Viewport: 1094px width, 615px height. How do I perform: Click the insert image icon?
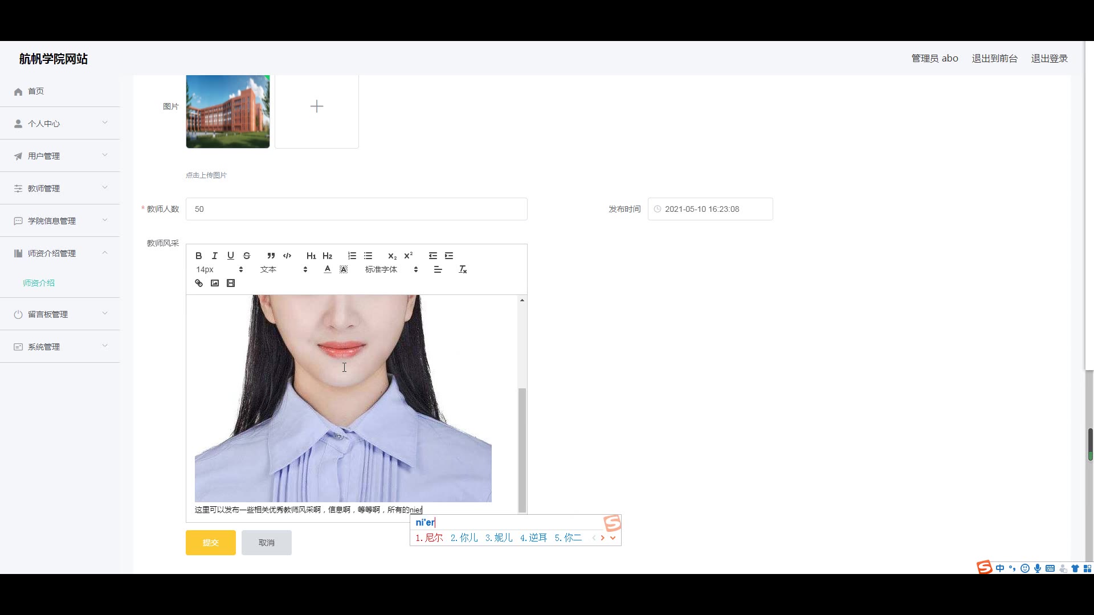coord(214,283)
